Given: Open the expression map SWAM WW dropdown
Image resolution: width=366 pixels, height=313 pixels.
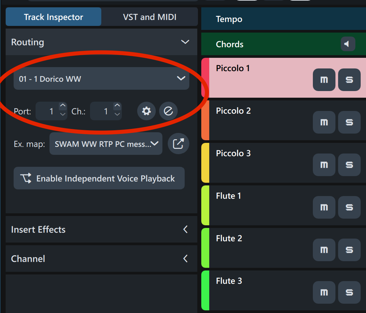Looking at the screenshot, I should pyautogui.click(x=106, y=144).
